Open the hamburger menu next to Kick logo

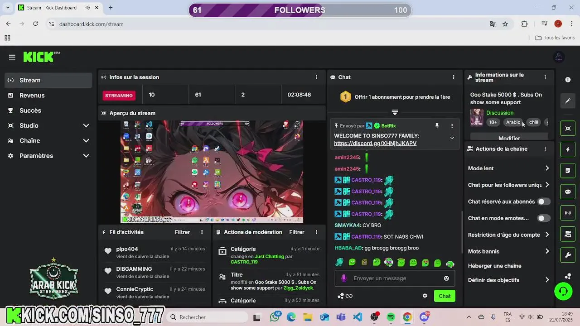coord(12,57)
